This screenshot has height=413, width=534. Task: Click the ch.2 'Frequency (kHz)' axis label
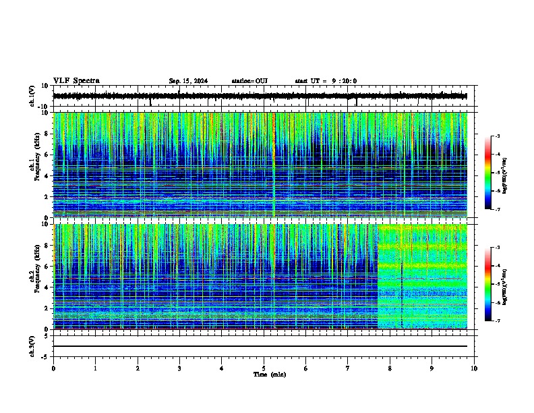point(37,269)
